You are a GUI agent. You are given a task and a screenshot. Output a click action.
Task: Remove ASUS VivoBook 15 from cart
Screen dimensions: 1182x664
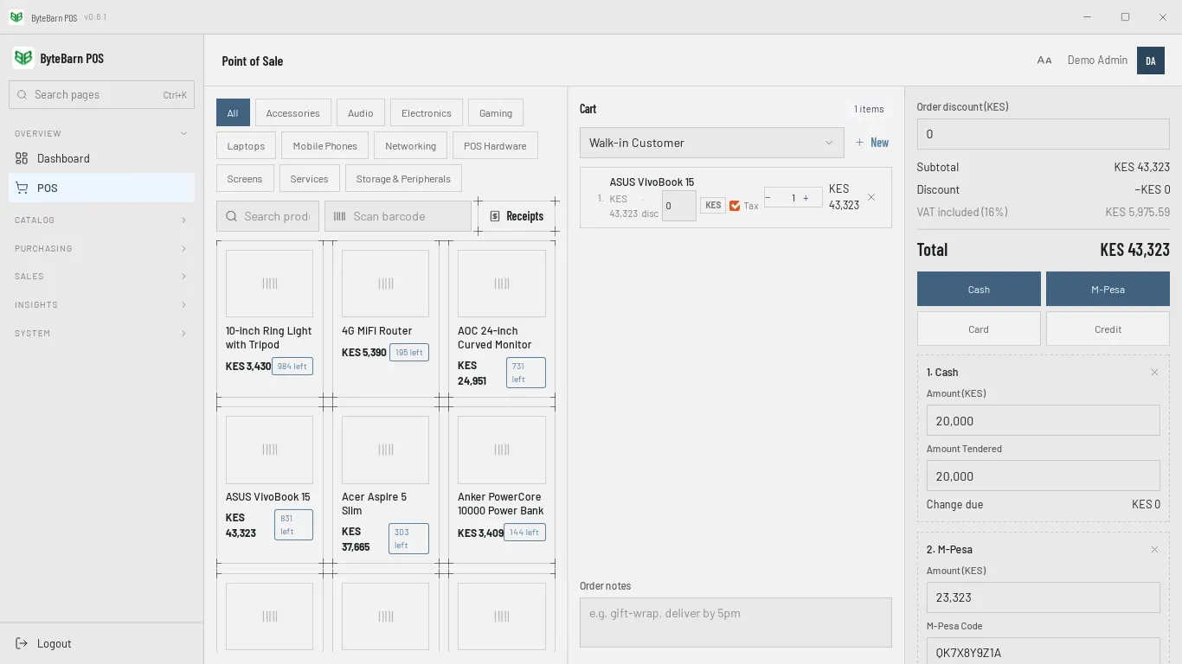(871, 197)
